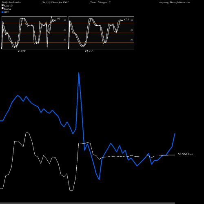This screenshot has height=204, width=204.
Task: Select the Daily Stochastics title text
Action: click(11, 2)
